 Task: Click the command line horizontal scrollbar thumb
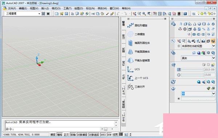106,129
